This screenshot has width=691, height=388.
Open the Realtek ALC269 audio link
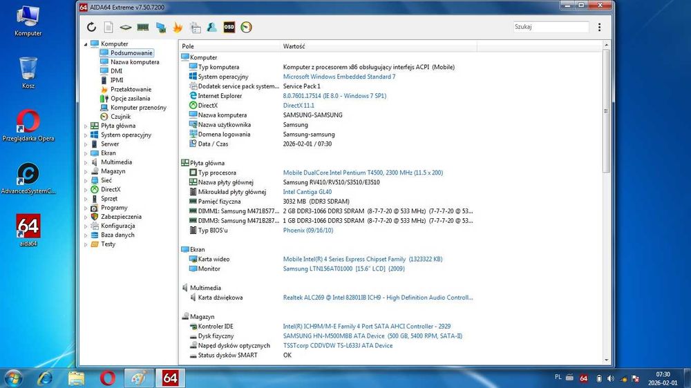(378, 298)
